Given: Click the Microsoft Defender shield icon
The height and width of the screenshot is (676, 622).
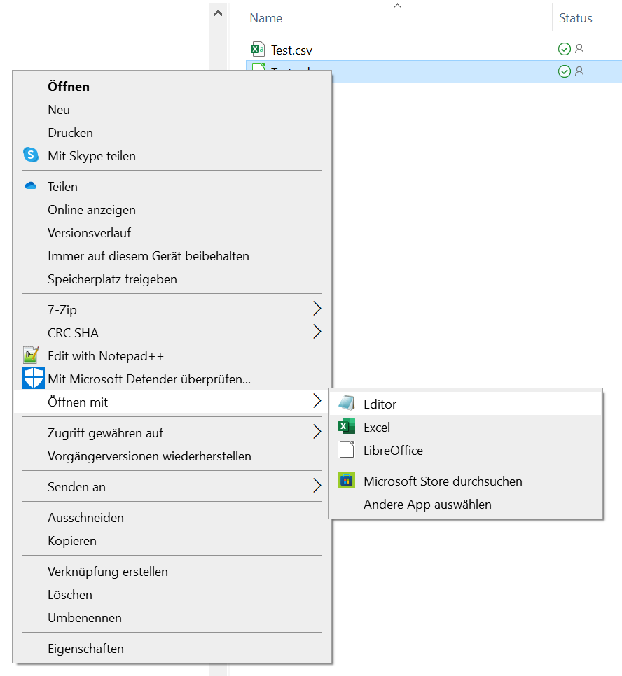Looking at the screenshot, I should [33, 379].
